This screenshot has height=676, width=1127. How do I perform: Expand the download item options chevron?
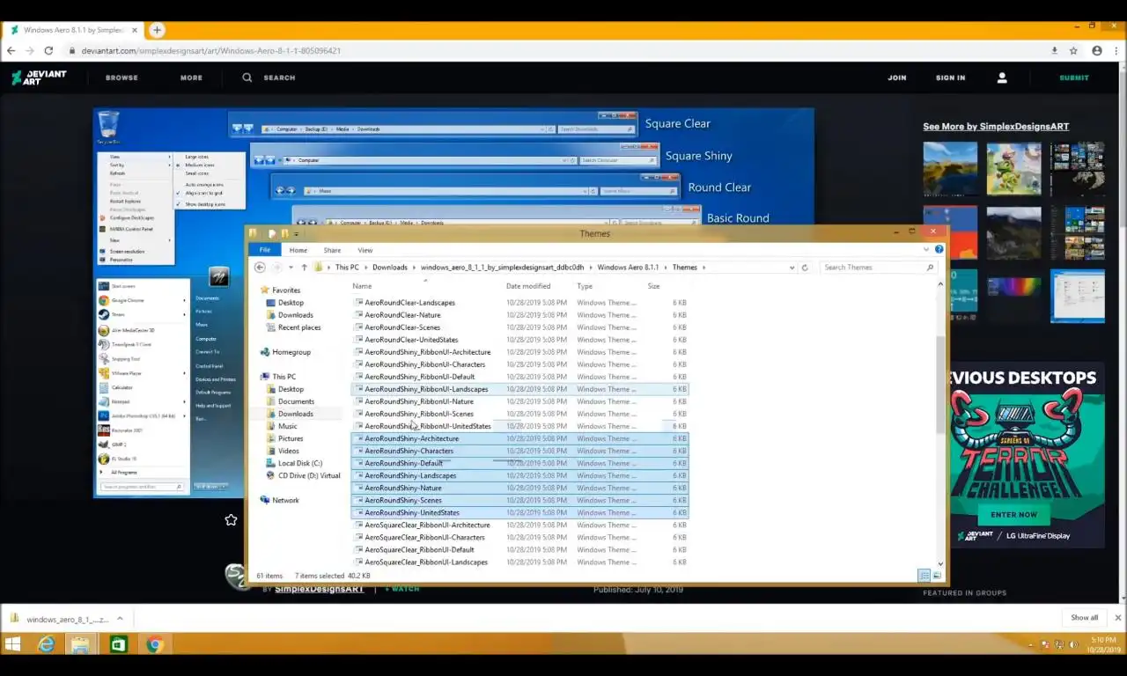(120, 618)
